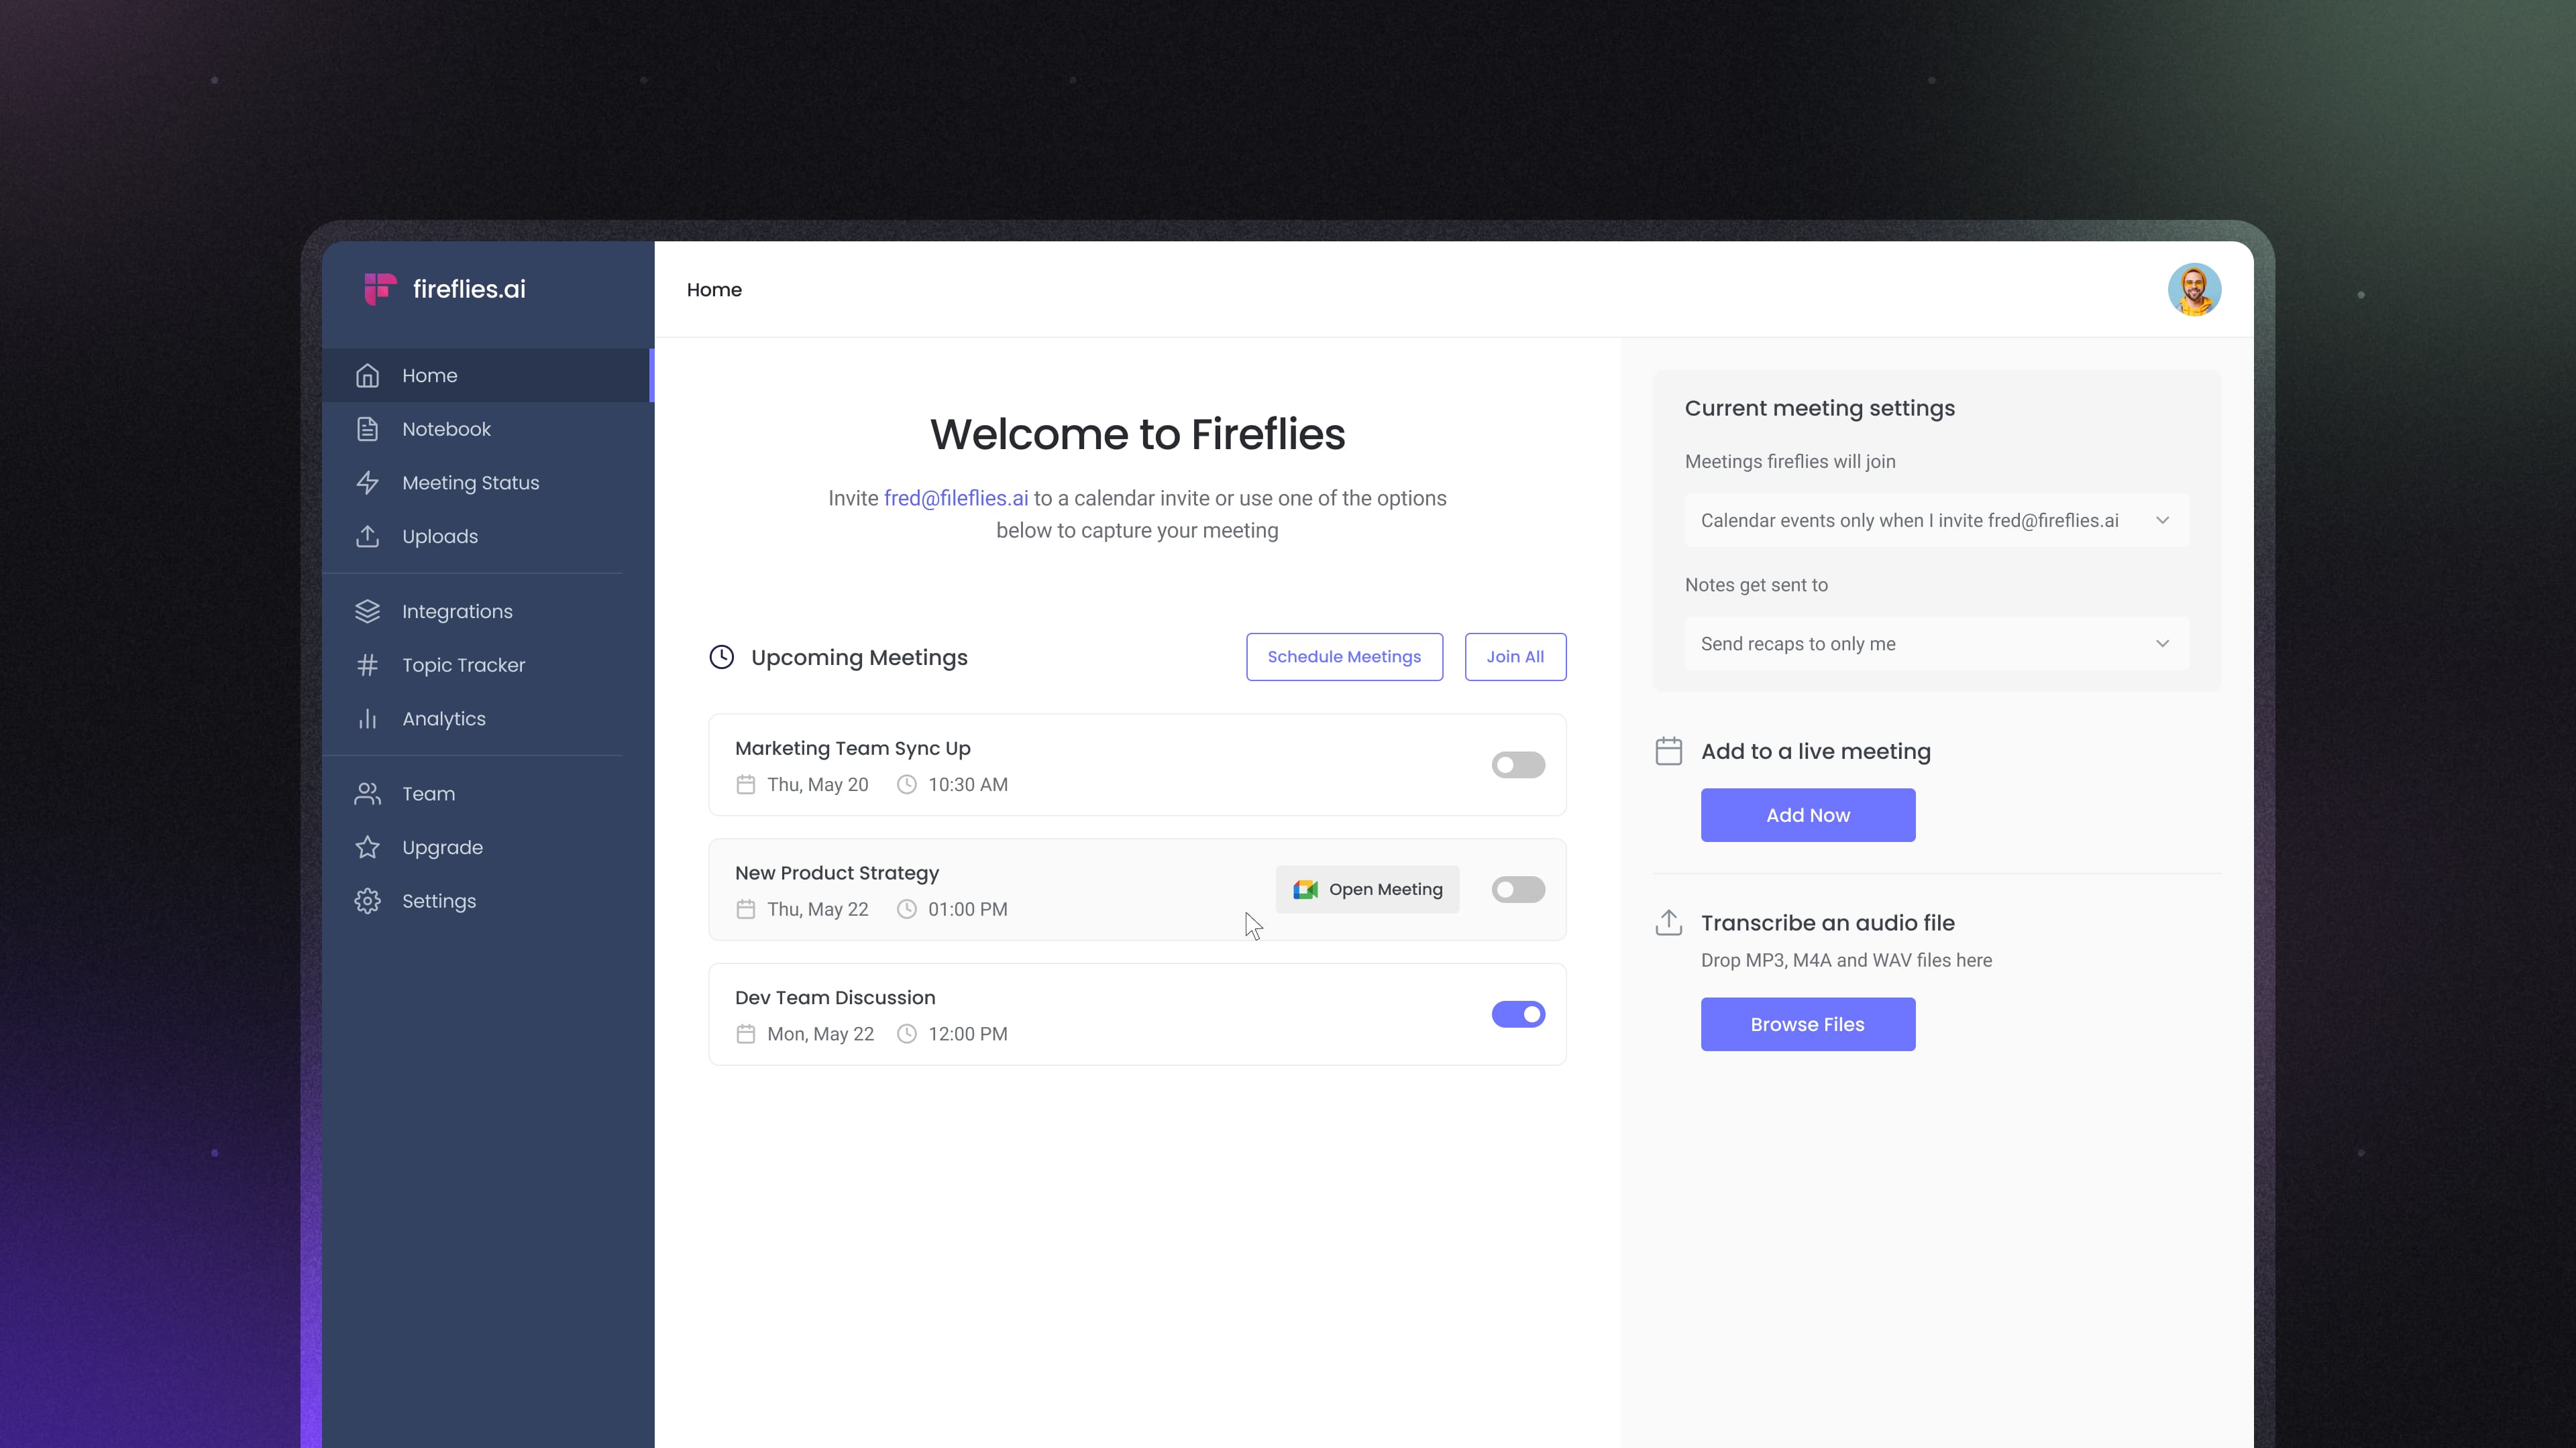
Task: Disable the Dev Team Discussion toggle
Action: (1518, 1014)
